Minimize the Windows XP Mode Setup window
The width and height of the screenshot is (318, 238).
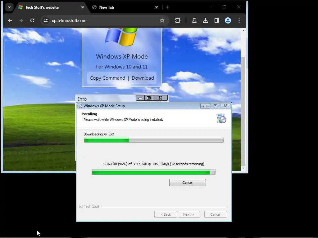coord(205,106)
